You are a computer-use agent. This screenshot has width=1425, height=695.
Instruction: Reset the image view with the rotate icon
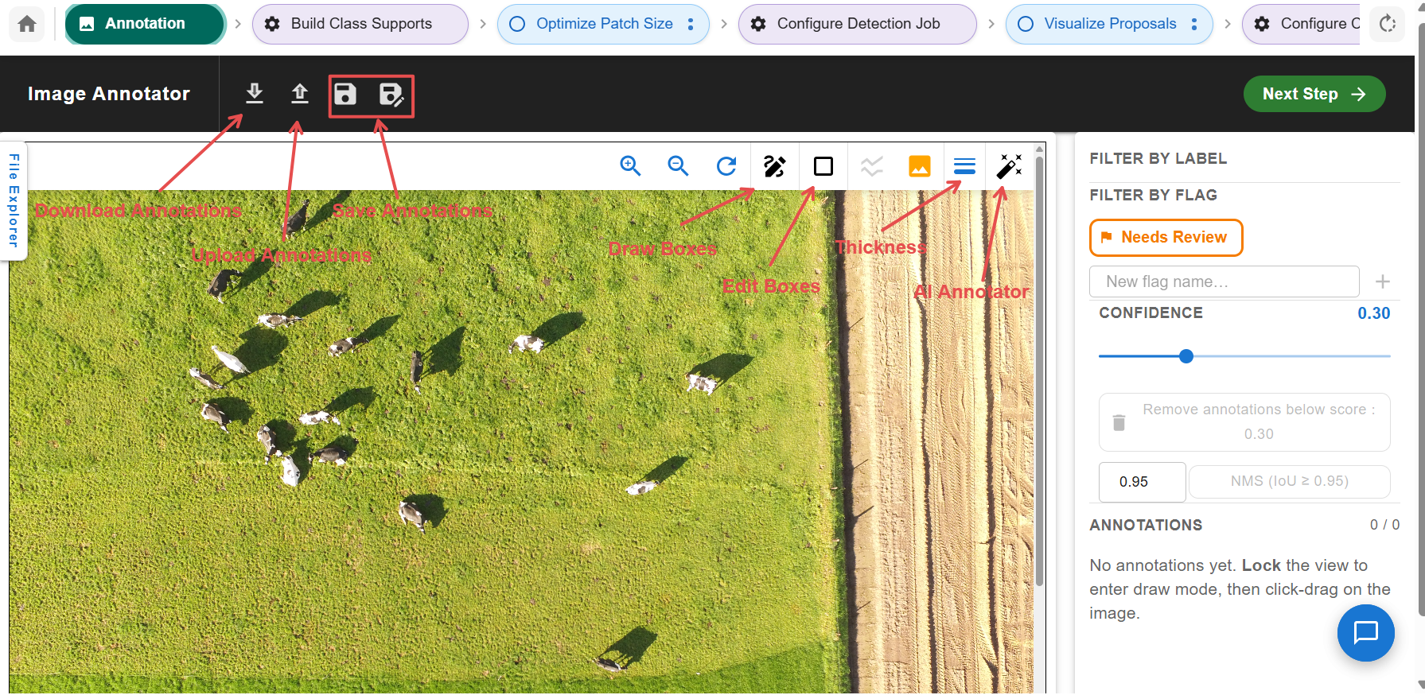tap(726, 166)
